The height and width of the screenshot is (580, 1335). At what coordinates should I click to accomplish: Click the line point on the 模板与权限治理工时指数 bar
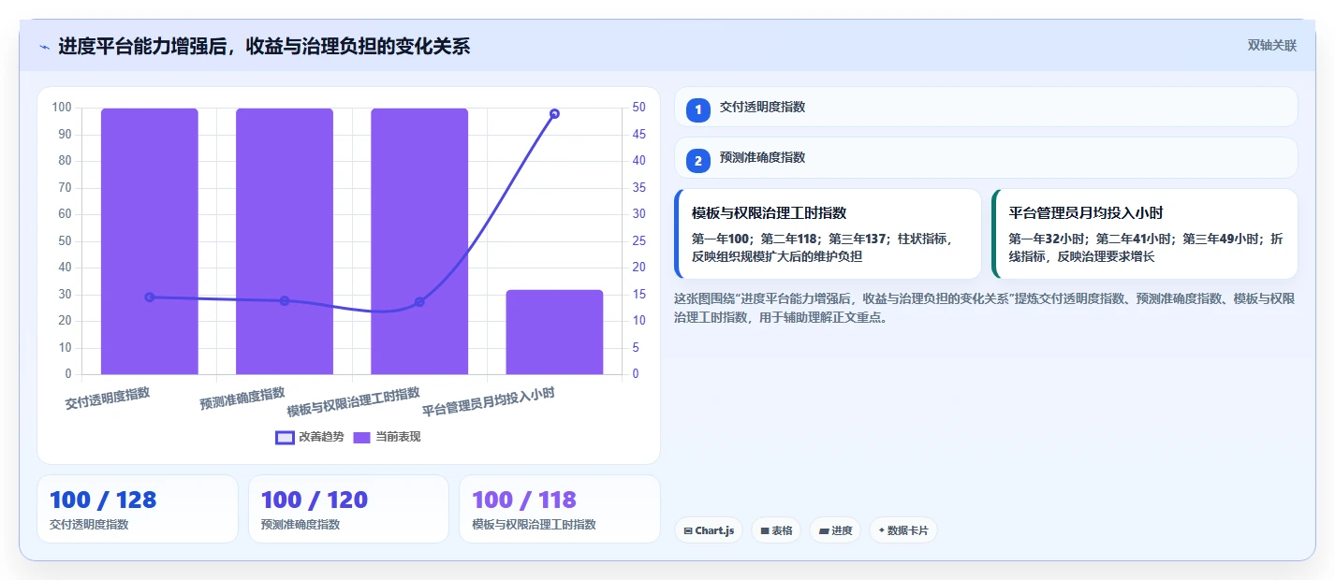[x=419, y=302]
